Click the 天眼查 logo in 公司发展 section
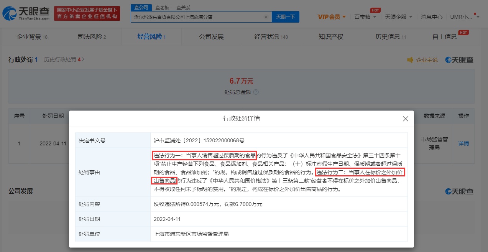Viewport: 488px width, 252px height. pyautogui.click(x=459, y=191)
